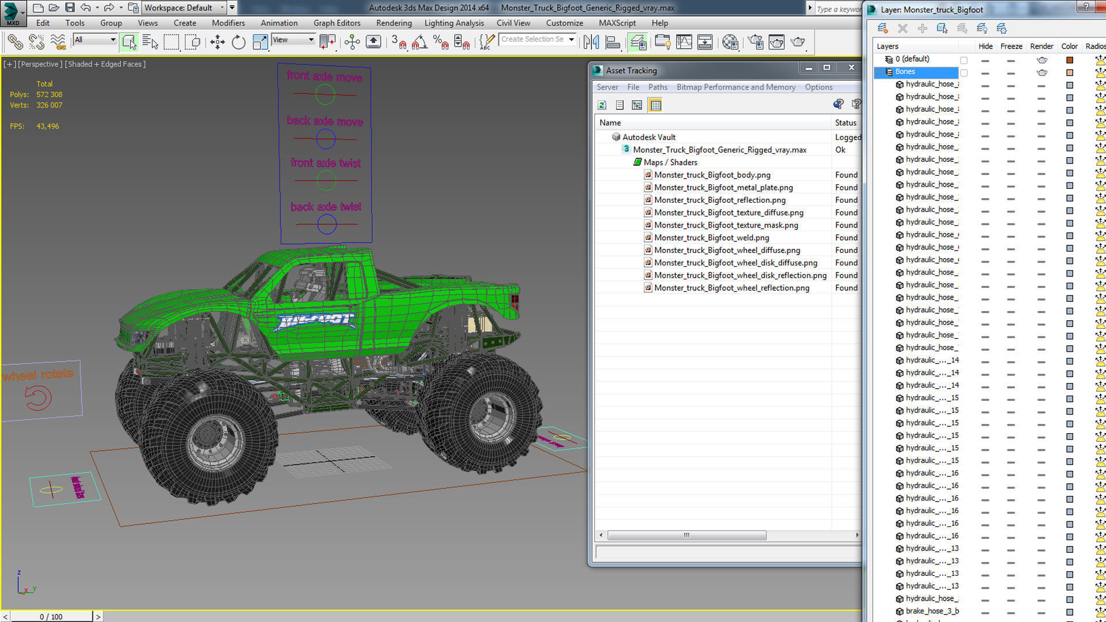Image resolution: width=1106 pixels, height=622 pixels.
Task: Click the Bind to Space Warp tool
Action: 58,41
